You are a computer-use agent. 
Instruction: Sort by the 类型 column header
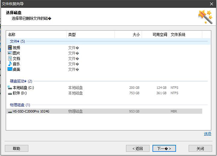point(90,35)
